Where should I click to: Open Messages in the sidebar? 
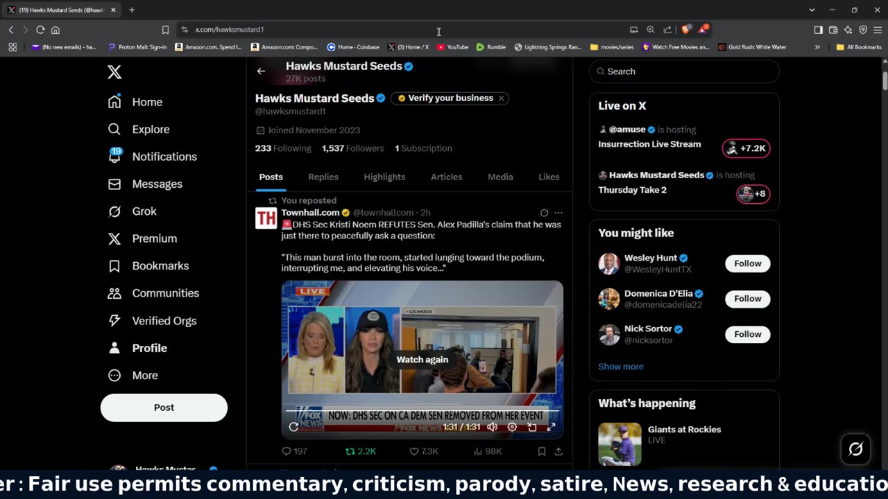[145, 184]
